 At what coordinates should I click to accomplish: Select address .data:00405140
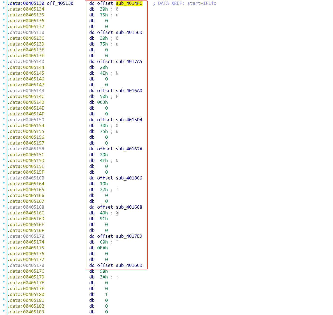click(x=26, y=61)
